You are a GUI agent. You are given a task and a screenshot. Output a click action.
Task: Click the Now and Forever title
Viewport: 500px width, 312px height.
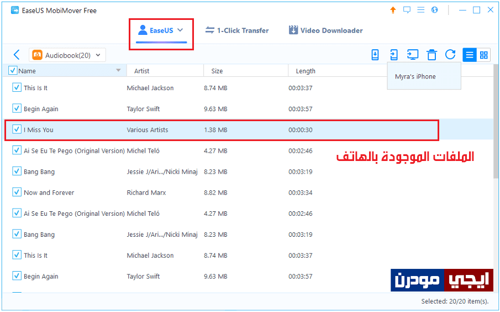pos(49,193)
